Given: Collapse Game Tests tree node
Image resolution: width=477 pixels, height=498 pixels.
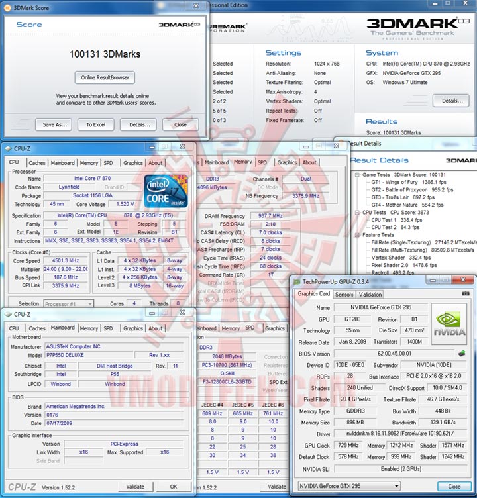Looking at the screenshot, I should tap(357, 175).
